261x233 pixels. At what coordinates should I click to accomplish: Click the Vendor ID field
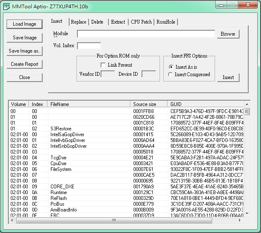[x=108, y=74]
